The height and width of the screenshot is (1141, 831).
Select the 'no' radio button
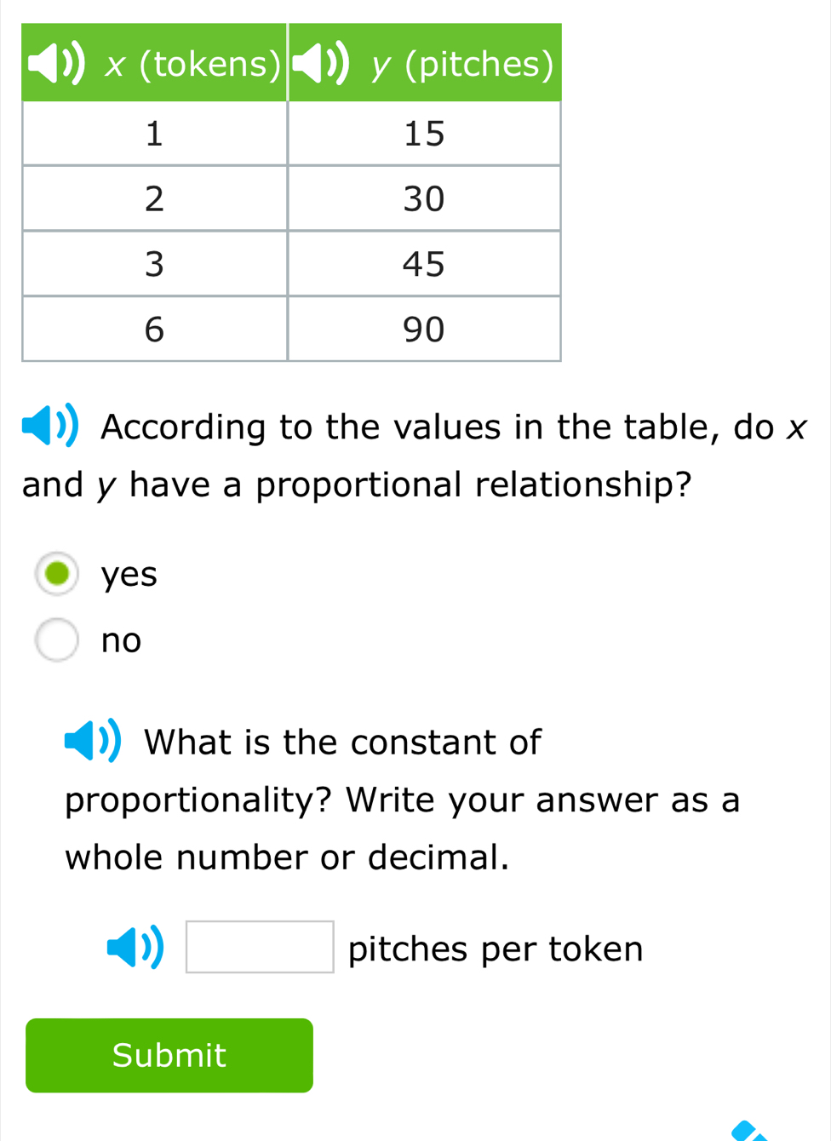tap(56, 639)
